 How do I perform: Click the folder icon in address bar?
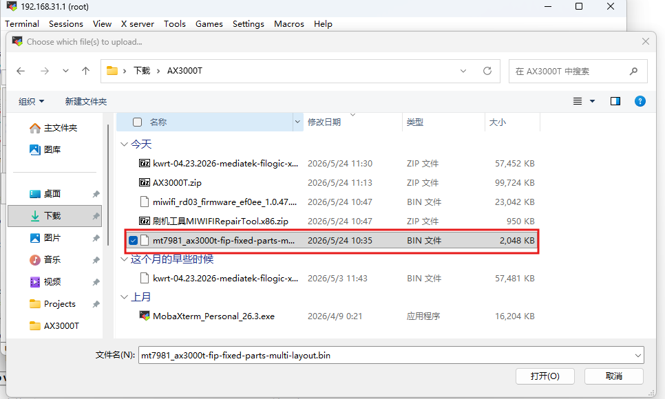(x=112, y=71)
